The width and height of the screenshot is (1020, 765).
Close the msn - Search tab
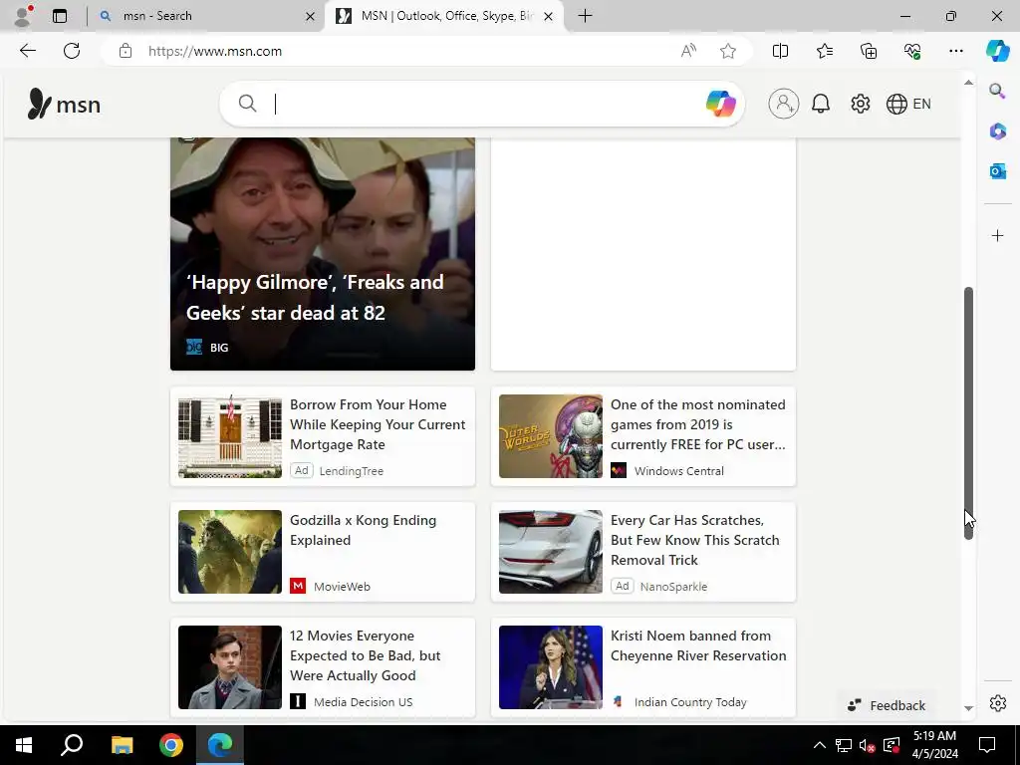click(x=311, y=16)
